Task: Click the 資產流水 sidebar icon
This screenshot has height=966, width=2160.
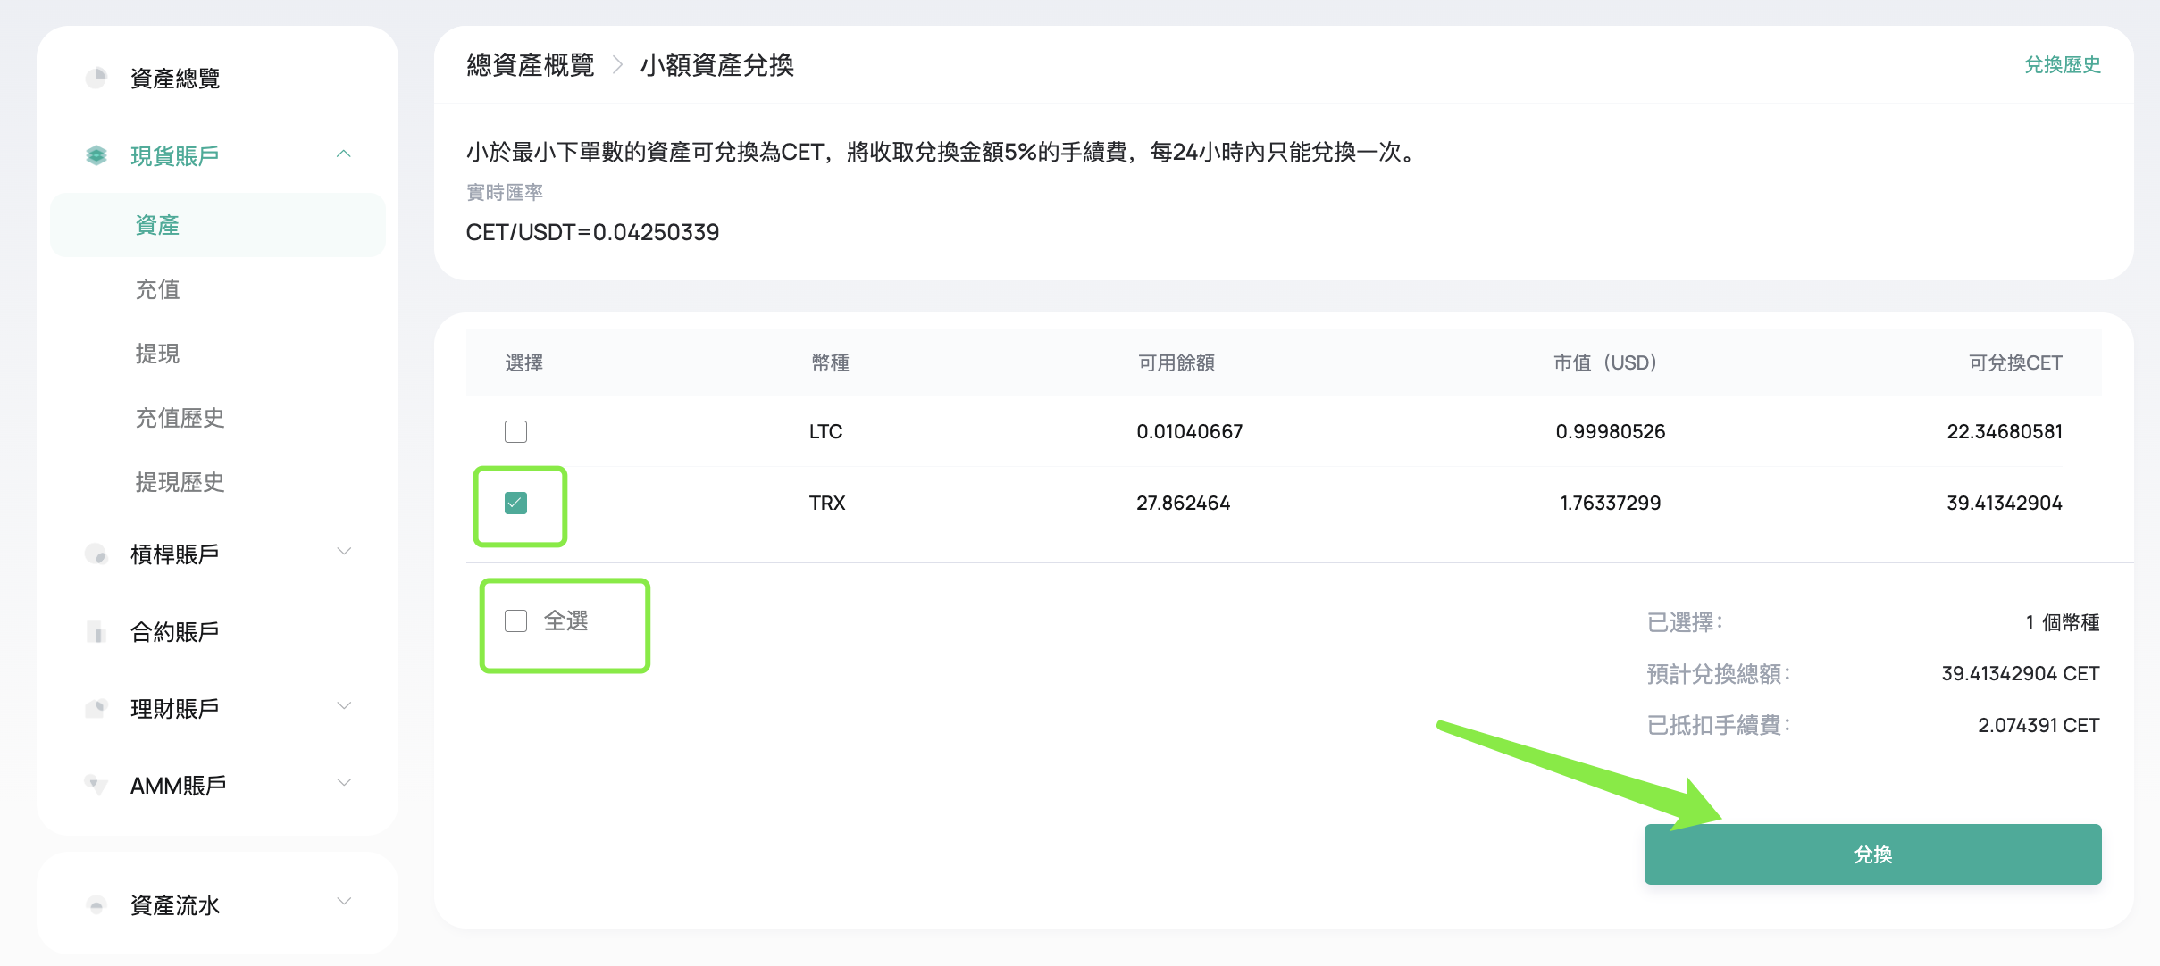Action: tap(96, 905)
